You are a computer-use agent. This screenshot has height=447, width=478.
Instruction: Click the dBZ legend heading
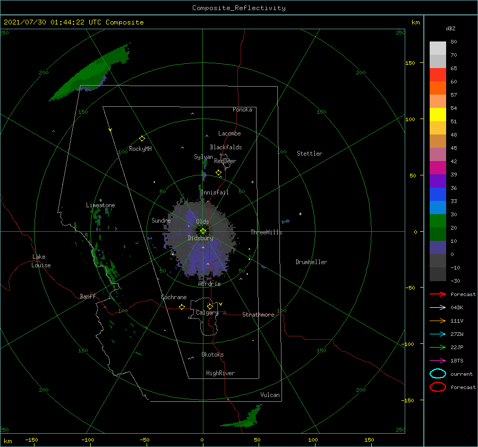click(x=450, y=28)
